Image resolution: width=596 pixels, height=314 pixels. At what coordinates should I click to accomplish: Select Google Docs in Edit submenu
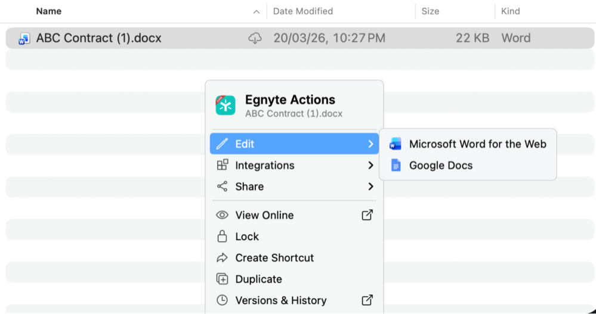point(468,165)
